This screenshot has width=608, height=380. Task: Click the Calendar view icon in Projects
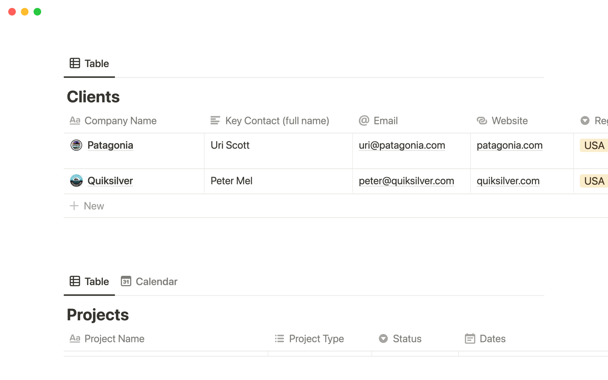pos(126,281)
